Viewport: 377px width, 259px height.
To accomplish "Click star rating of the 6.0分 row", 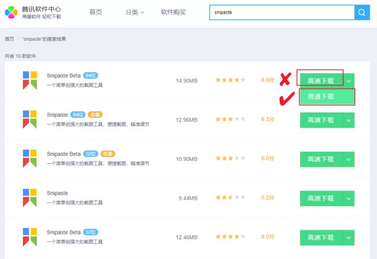I will (x=230, y=158).
